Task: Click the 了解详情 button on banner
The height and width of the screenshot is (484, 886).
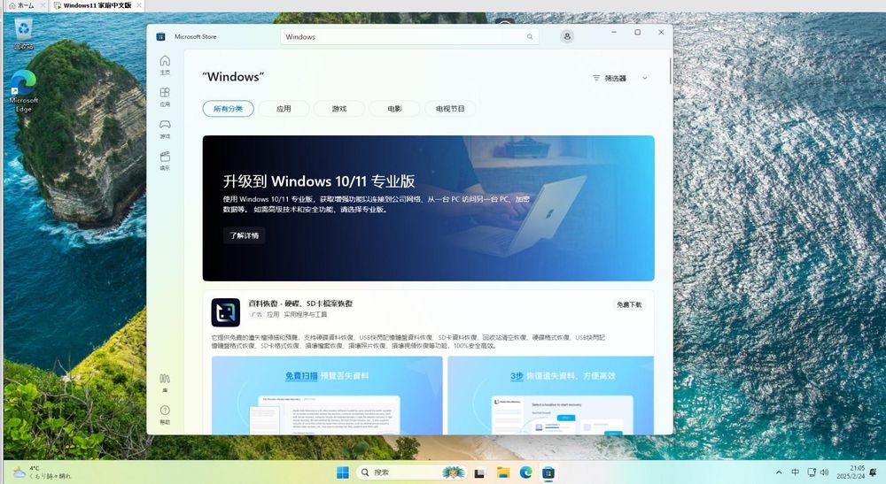Action: 245,235
